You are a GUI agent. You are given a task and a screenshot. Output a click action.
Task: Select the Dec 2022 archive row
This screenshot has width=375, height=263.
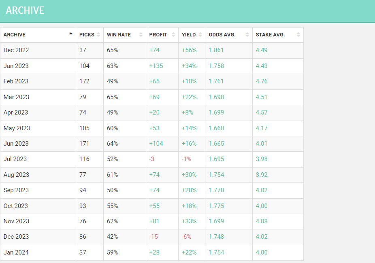(16, 50)
